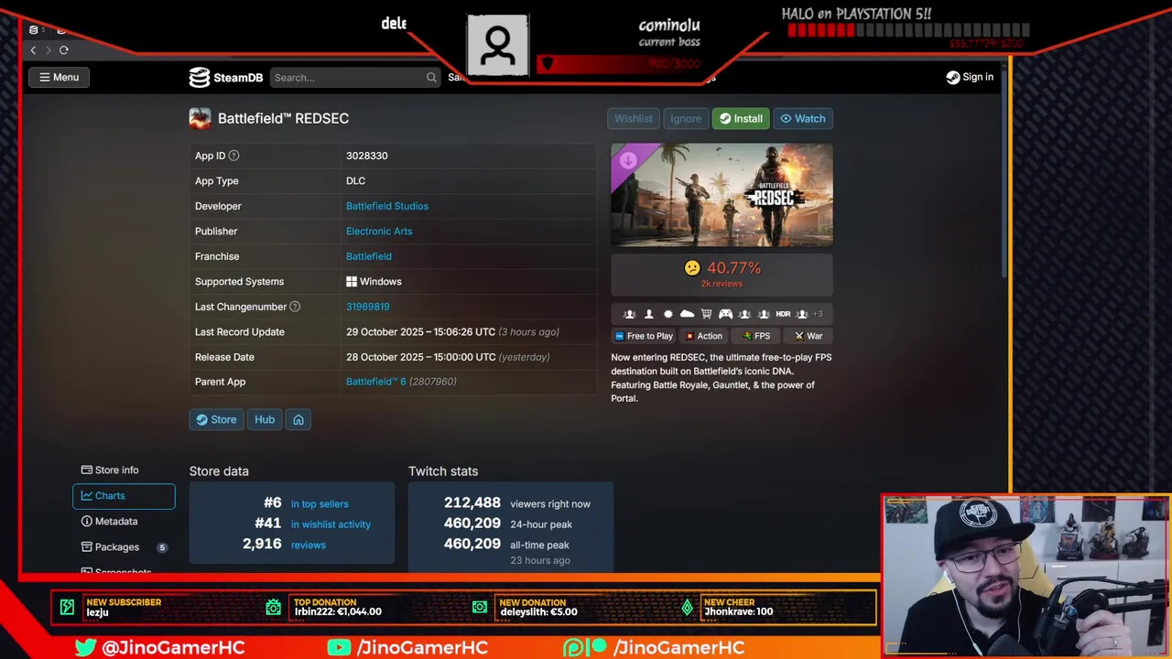Add game to Wishlist
The height and width of the screenshot is (659, 1172).
(x=633, y=118)
